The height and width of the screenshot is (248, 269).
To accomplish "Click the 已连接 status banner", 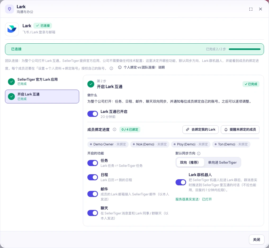I will click(x=134, y=49).
